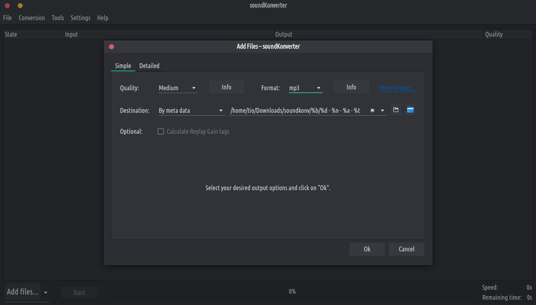Screen dimensions: 536x305
Task: Click the Speed: label
Action: click(x=490, y=287)
